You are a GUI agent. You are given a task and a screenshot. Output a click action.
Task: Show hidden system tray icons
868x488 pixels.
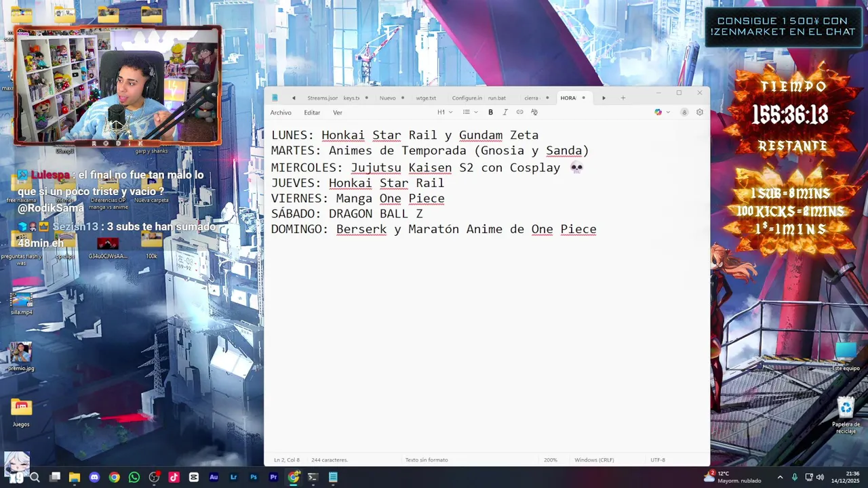(780, 477)
